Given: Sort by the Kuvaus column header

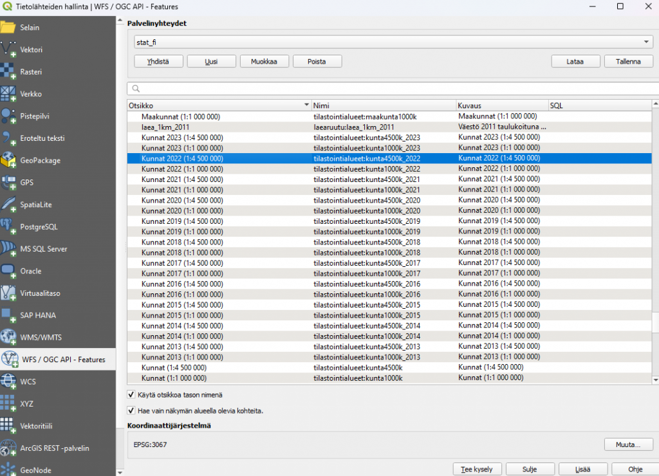Looking at the screenshot, I should [502, 105].
